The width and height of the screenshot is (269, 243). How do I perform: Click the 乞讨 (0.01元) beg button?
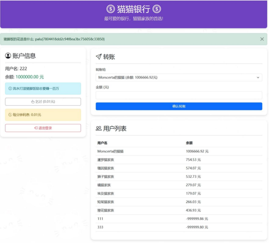[x=43, y=102]
